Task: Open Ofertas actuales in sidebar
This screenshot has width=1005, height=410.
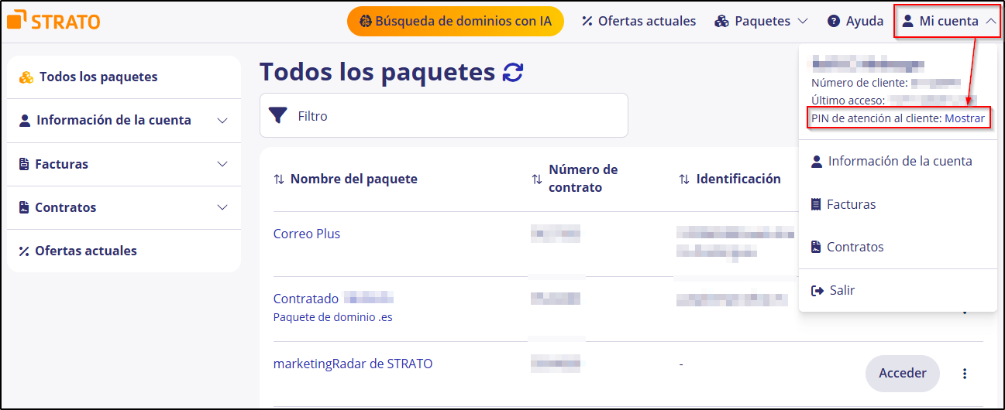Action: pyautogui.click(x=124, y=251)
